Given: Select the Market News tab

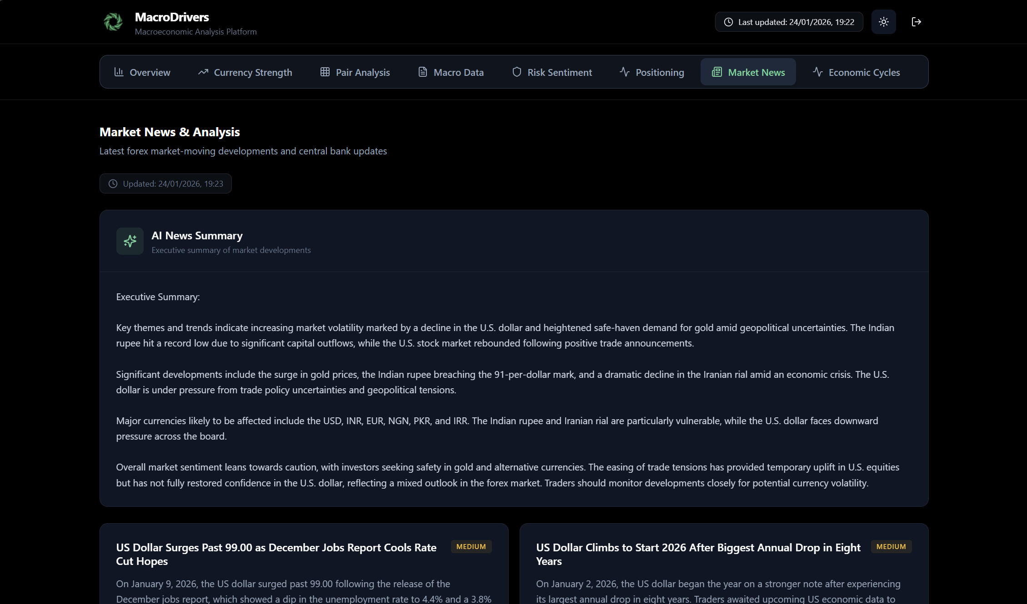Looking at the screenshot, I should click(x=748, y=72).
